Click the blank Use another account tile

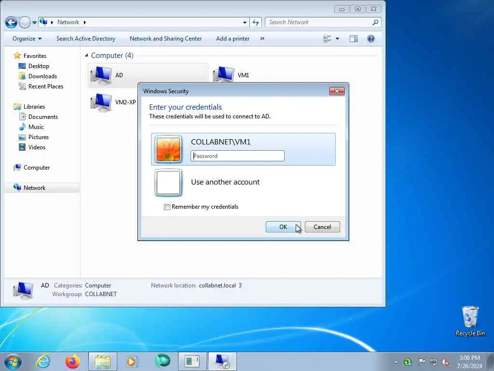tap(168, 182)
